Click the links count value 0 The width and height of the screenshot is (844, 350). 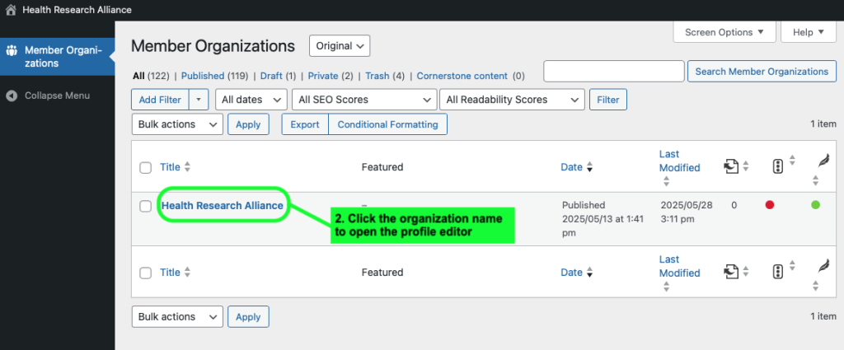(734, 205)
